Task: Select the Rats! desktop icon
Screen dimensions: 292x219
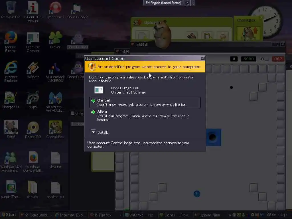Action: point(11,129)
